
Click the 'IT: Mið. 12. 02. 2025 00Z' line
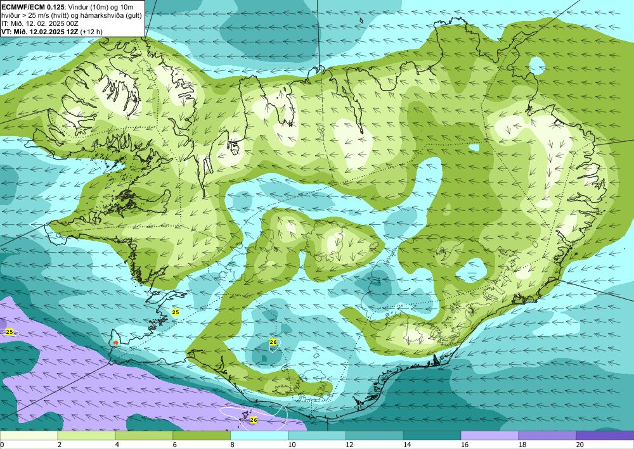(x=39, y=23)
